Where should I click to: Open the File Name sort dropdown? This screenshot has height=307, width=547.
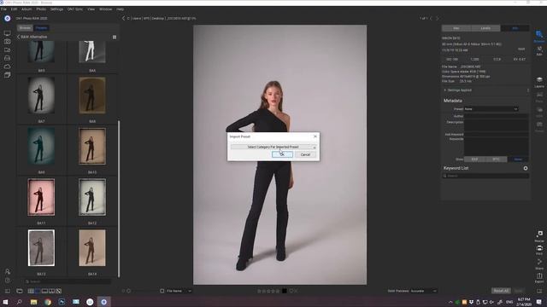(x=179, y=291)
